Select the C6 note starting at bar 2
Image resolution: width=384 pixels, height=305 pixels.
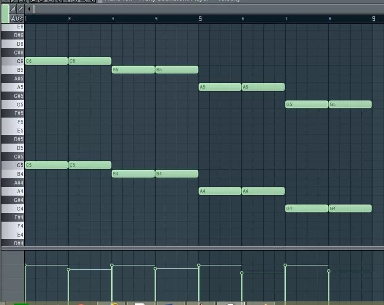pos(90,61)
